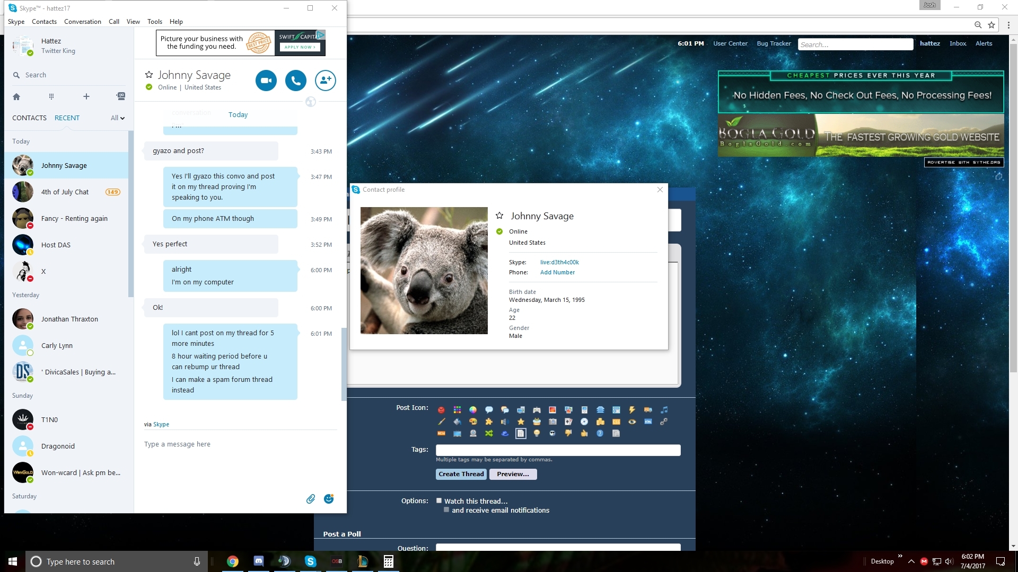This screenshot has width=1018, height=572.
Task: Click Johnny Savage's koala profile picture
Action: (424, 270)
